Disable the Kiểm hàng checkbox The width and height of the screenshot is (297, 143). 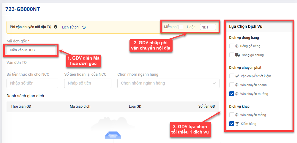coord(232,124)
